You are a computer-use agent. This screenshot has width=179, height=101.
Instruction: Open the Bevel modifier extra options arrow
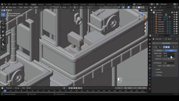(171, 47)
